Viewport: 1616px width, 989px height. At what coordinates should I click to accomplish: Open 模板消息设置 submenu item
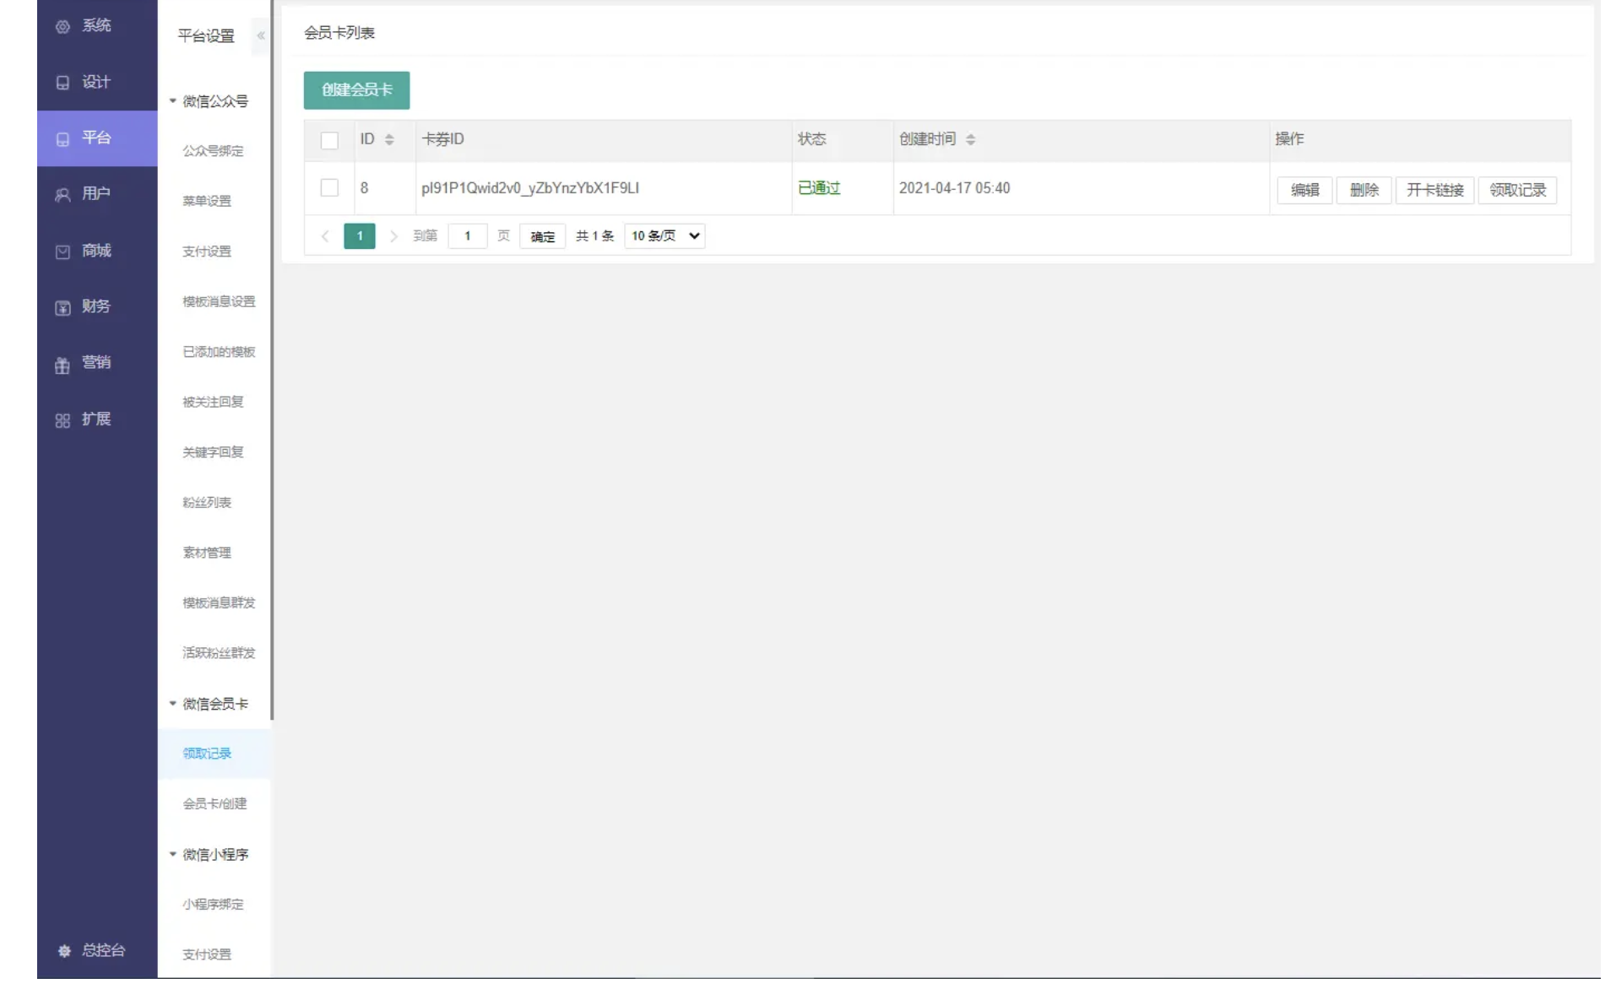[219, 301]
